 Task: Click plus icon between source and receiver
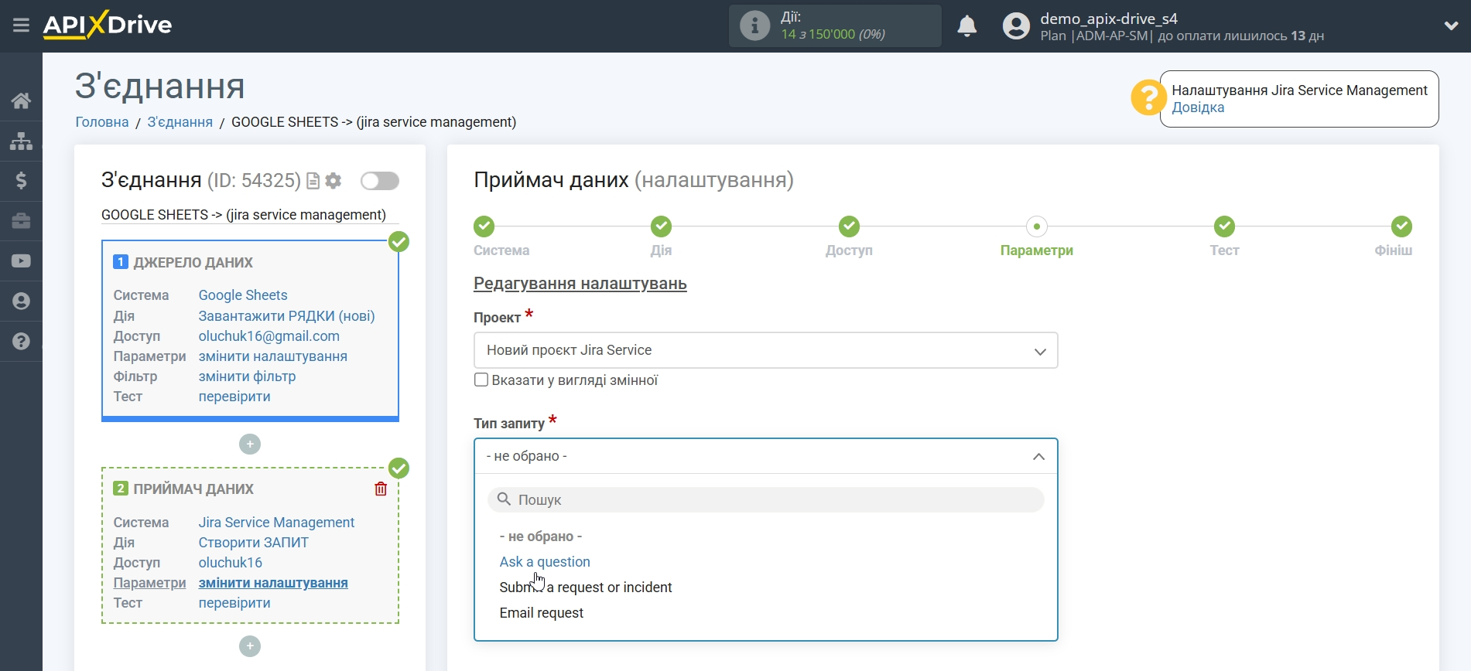point(250,444)
